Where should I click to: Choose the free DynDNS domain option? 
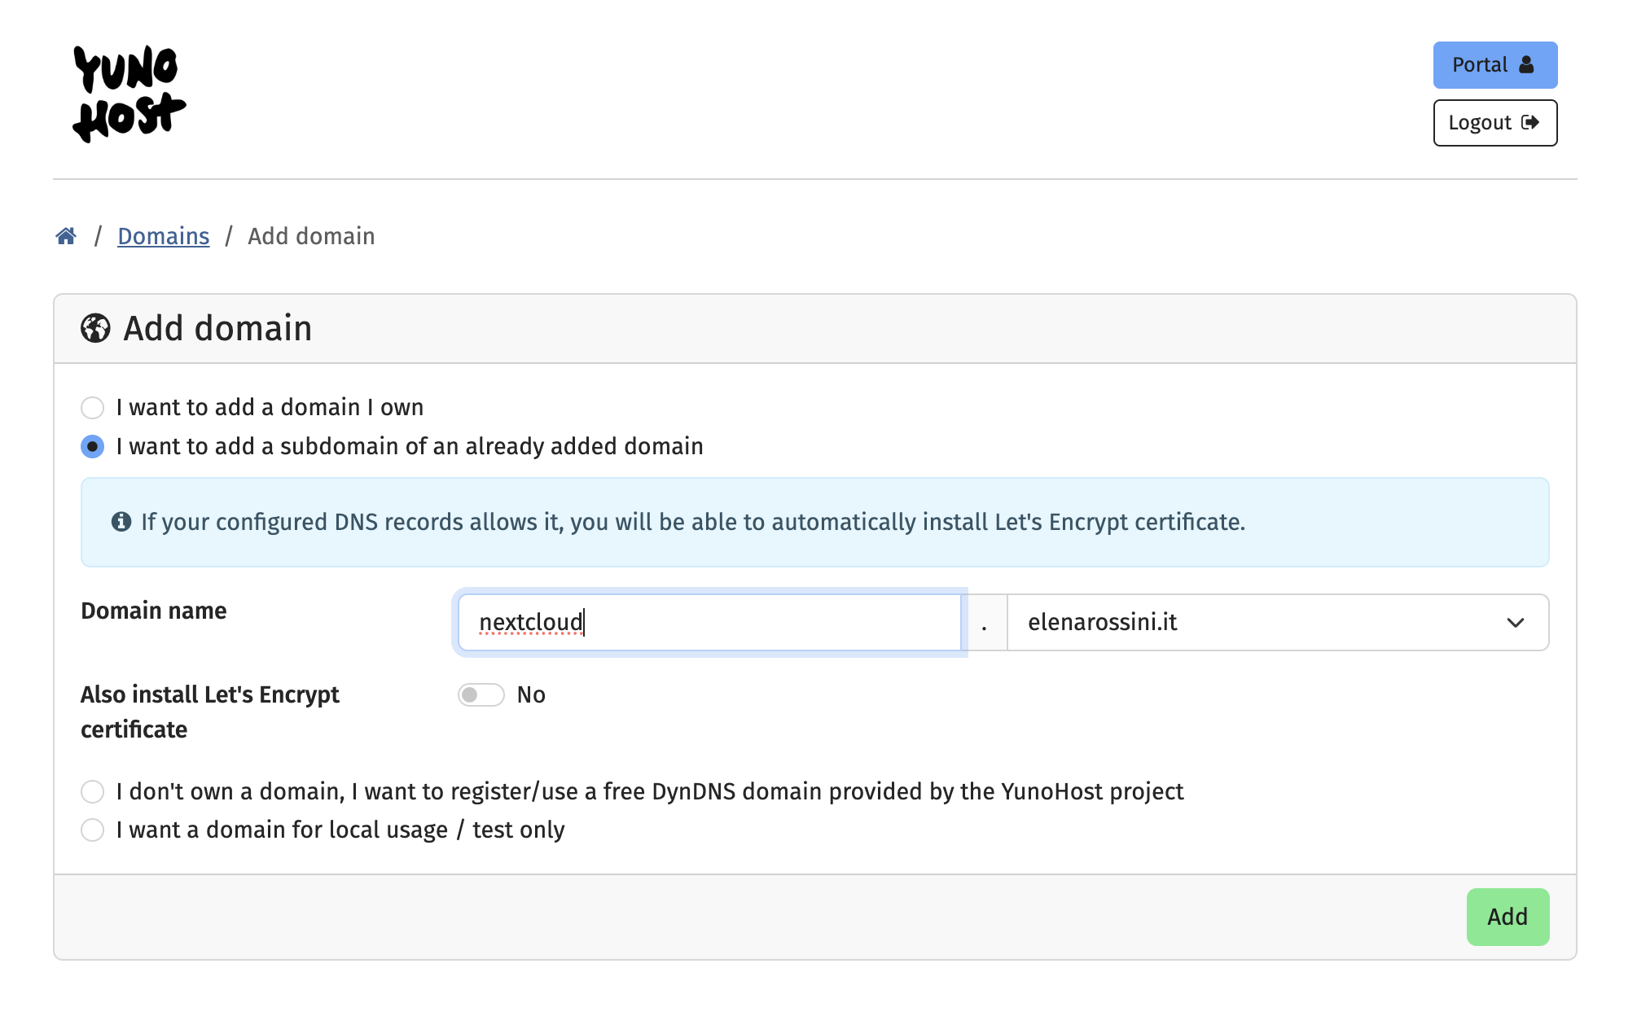click(92, 791)
